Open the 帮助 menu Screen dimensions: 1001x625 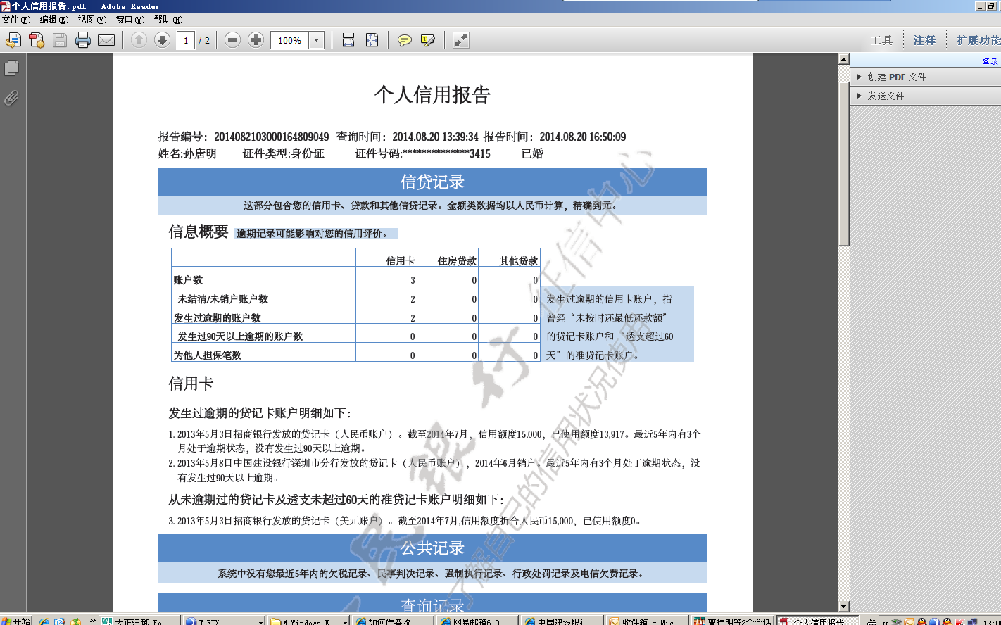[x=168, y=20]
